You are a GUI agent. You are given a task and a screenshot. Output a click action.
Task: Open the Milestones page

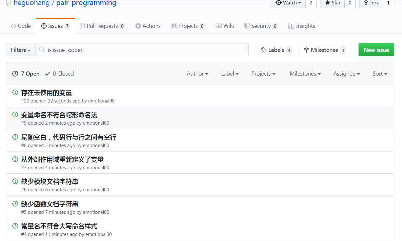pyautogui.click(x=325, y=50)
